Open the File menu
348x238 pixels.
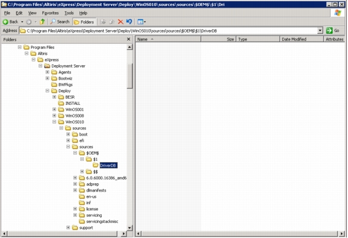point(7,13)
